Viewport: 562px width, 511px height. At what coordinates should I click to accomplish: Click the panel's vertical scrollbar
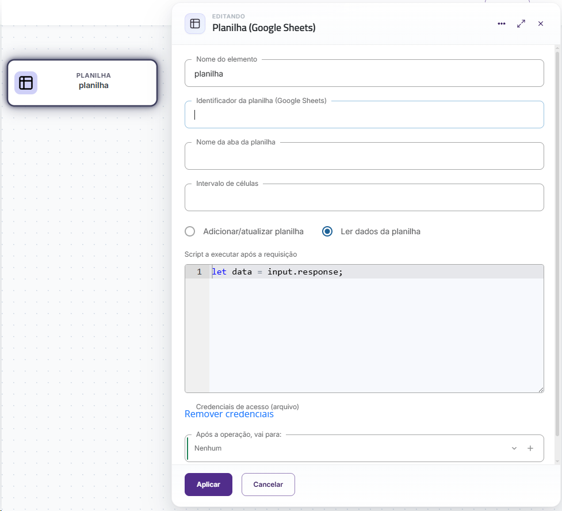click(x=557, y=244)
